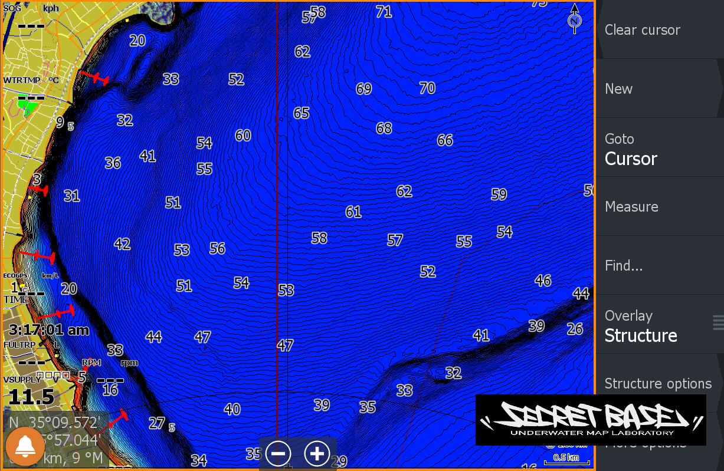The width and height of the screenshot is (724, 471).
Task: Grab the side menu drag handle
Action: coord(718,322)
